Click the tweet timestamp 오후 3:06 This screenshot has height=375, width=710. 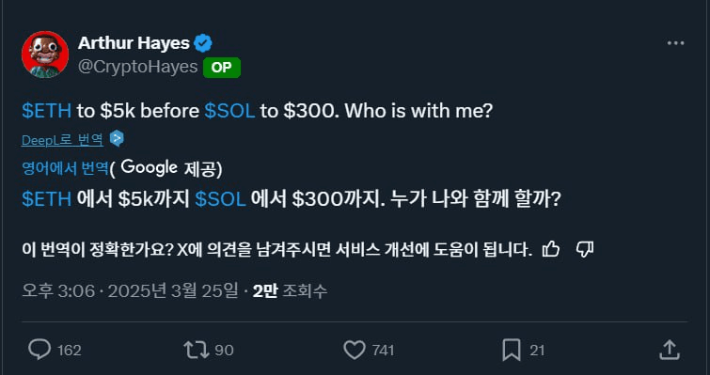point(58,291)
